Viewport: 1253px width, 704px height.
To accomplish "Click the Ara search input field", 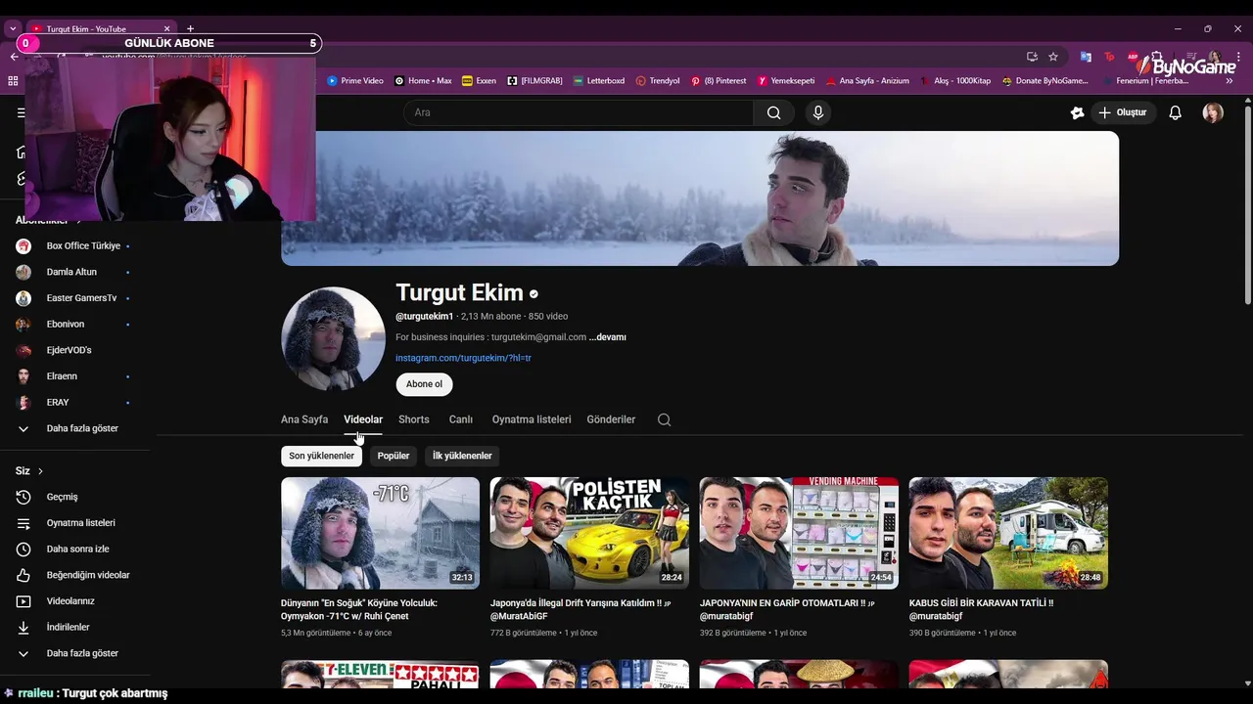I will coord(579,112).
